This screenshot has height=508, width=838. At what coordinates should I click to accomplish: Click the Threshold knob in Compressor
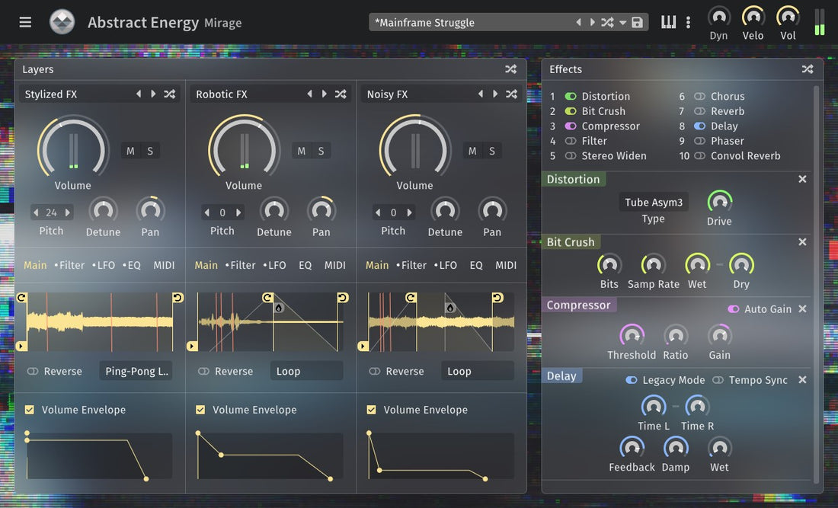coord(632,335)
